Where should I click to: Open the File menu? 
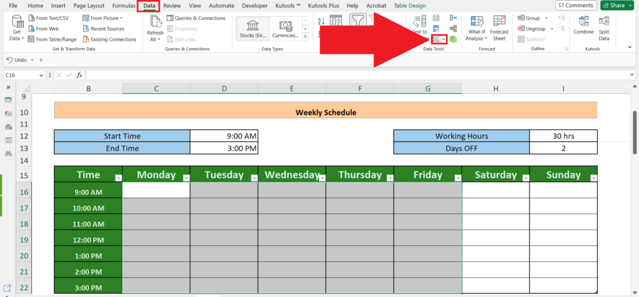(13, 6)
